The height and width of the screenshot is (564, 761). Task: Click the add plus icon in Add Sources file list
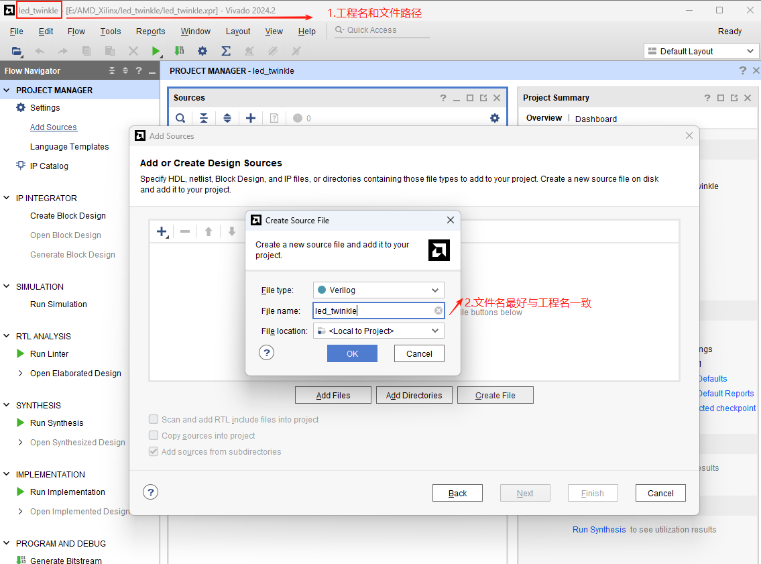pyautogui.click(x=162, y=232)
